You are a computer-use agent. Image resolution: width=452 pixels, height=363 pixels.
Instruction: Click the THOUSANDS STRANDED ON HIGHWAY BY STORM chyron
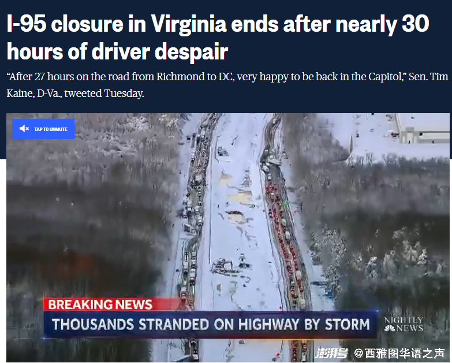(211, 325)
